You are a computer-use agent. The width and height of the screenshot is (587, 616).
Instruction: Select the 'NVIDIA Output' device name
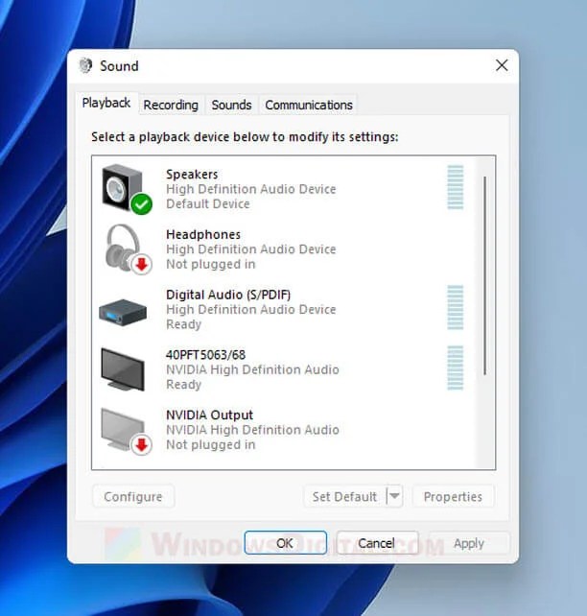click(x=210, y=415)
